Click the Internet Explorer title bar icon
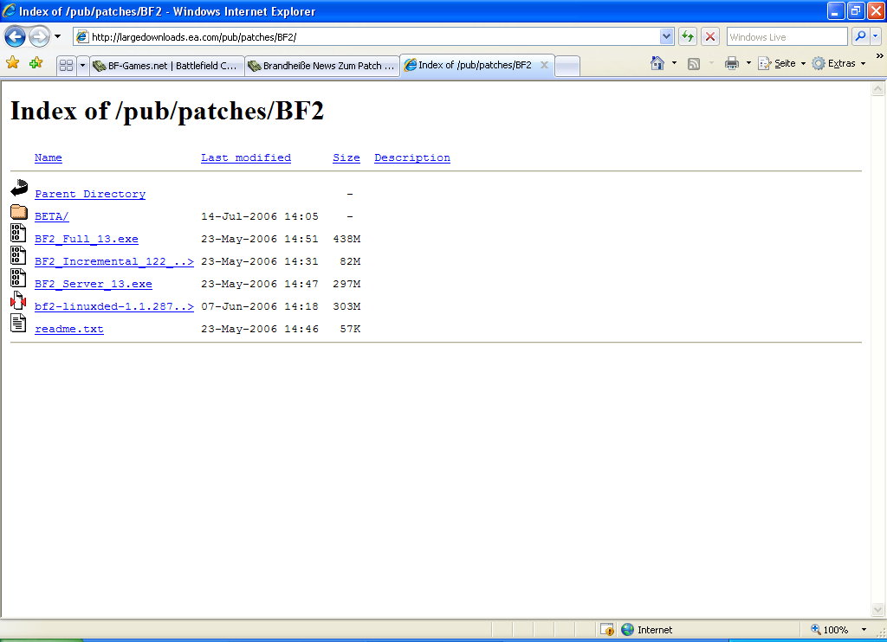Image resolution: width=887 pixels, height=642 pixels. 9,10
